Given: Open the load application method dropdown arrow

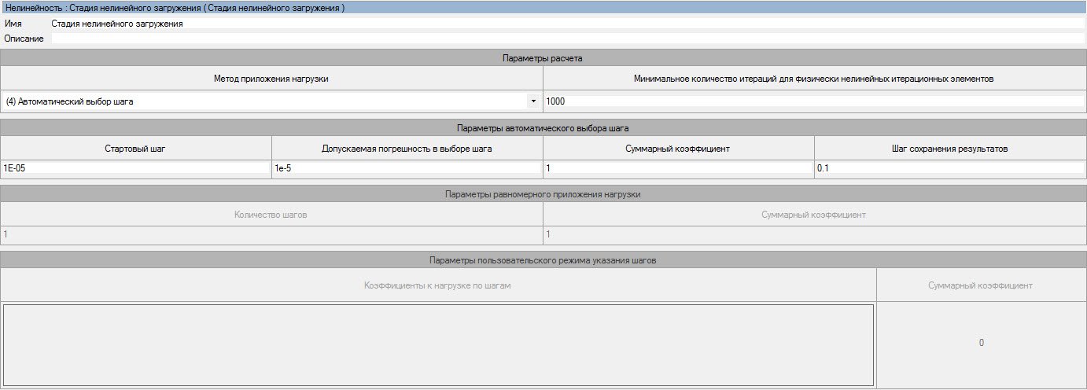Looking at the screenshot, I should (533, 101).
